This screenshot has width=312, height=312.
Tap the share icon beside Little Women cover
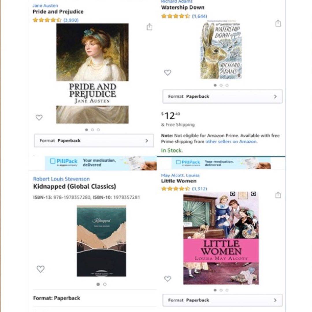(278, 195)
